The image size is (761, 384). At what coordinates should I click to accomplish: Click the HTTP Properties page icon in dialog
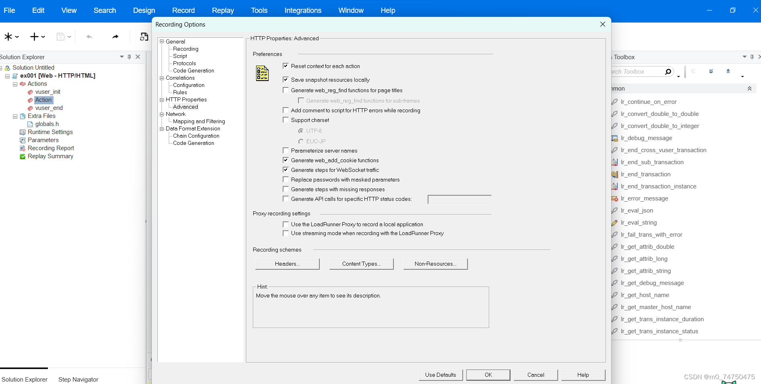point(262,73)
